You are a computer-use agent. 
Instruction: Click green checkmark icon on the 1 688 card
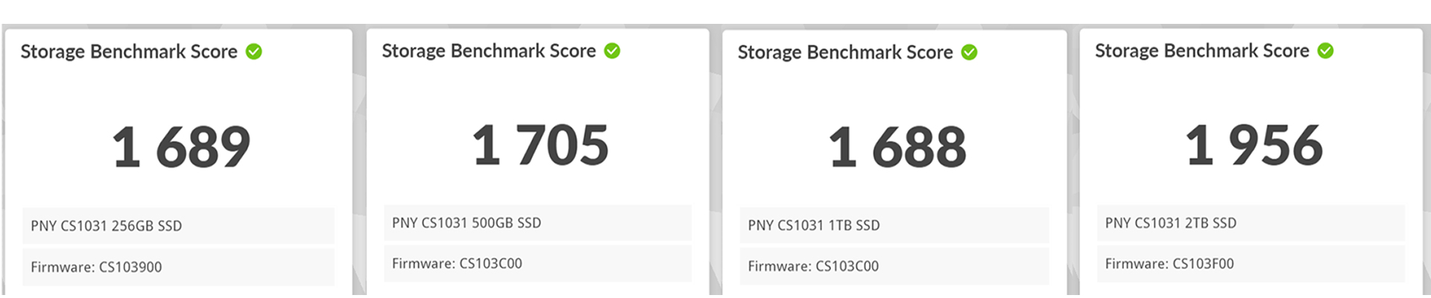click(x=969, y=52)
